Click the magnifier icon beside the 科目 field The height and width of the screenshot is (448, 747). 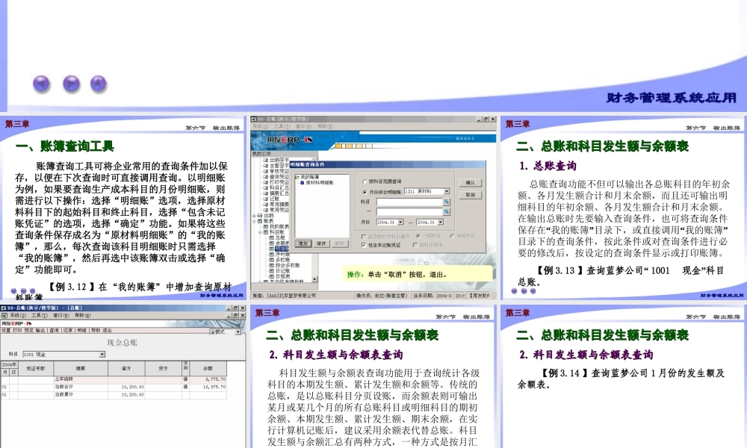tap(447, 202)
